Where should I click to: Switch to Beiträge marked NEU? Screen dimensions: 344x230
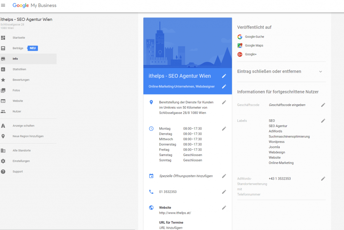(20, 48)
